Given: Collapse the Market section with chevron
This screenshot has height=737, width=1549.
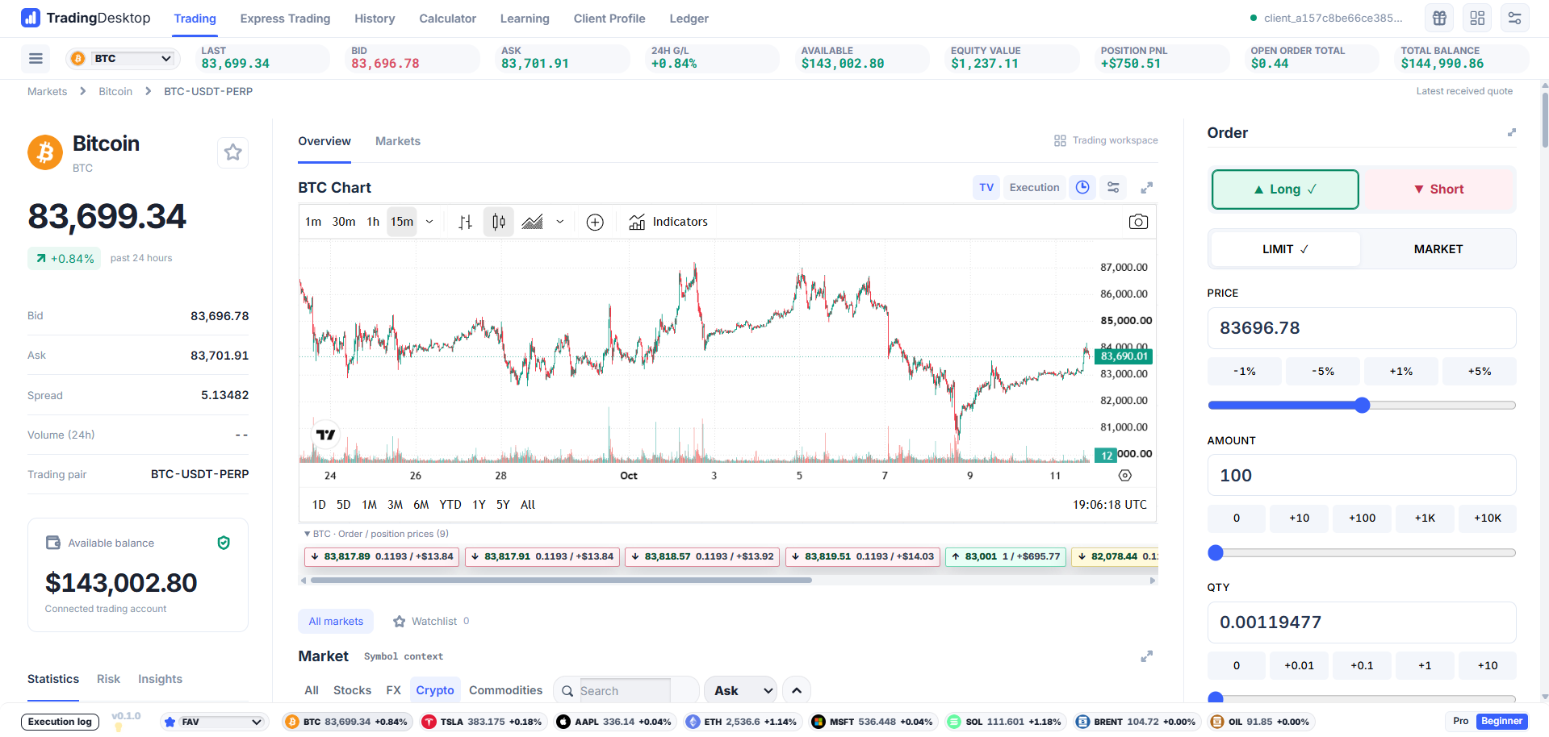Looking at the screenshot, I should pyautogui.click(x=797, y=690).
